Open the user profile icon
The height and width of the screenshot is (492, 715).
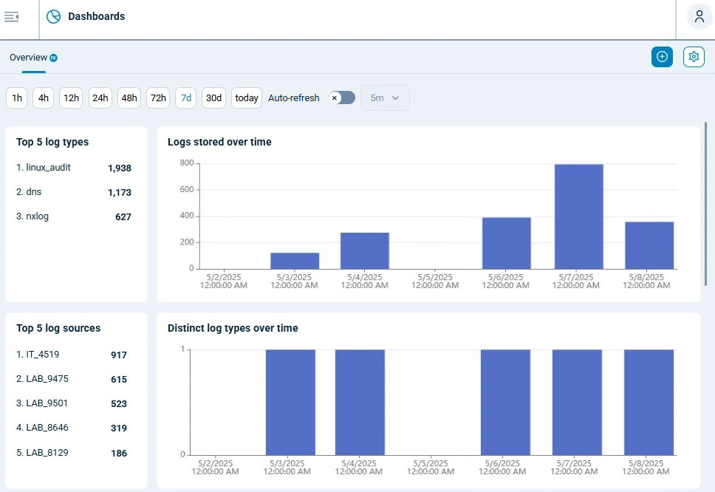click(699, 16)
